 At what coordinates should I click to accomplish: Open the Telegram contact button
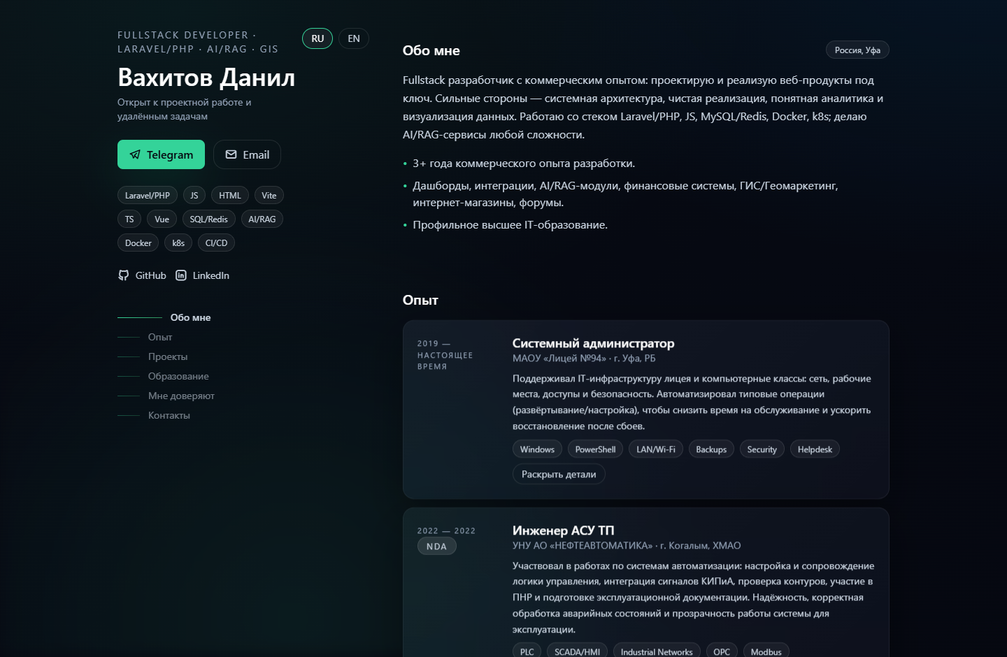161,154
